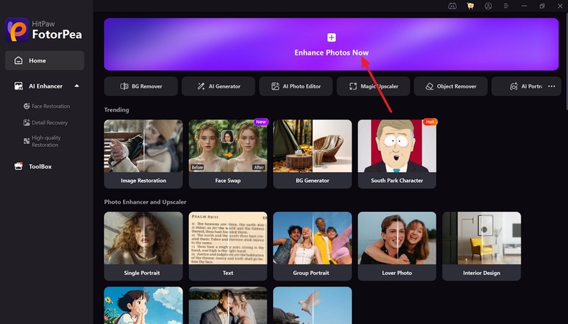The height and width of the screenshot is (324, 568).
Task: Click the ToolBox icon in sidebar
Action: coord(19,166)
